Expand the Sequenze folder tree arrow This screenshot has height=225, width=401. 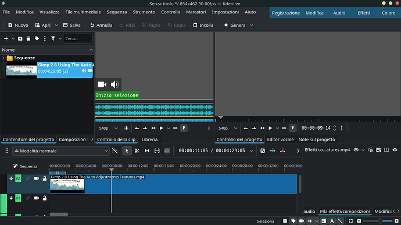point(3,58)
